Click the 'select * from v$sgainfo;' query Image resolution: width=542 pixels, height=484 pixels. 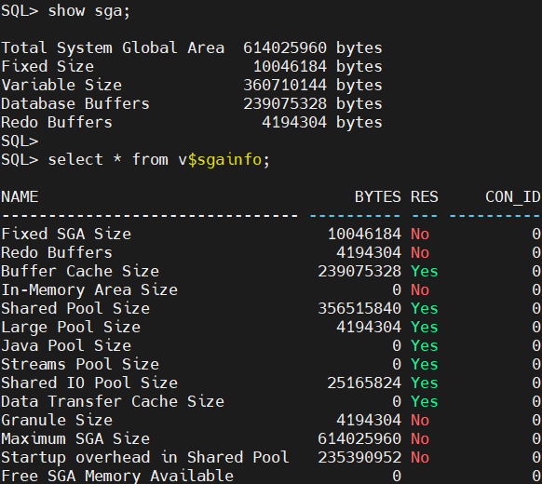[x=135, y=159]
